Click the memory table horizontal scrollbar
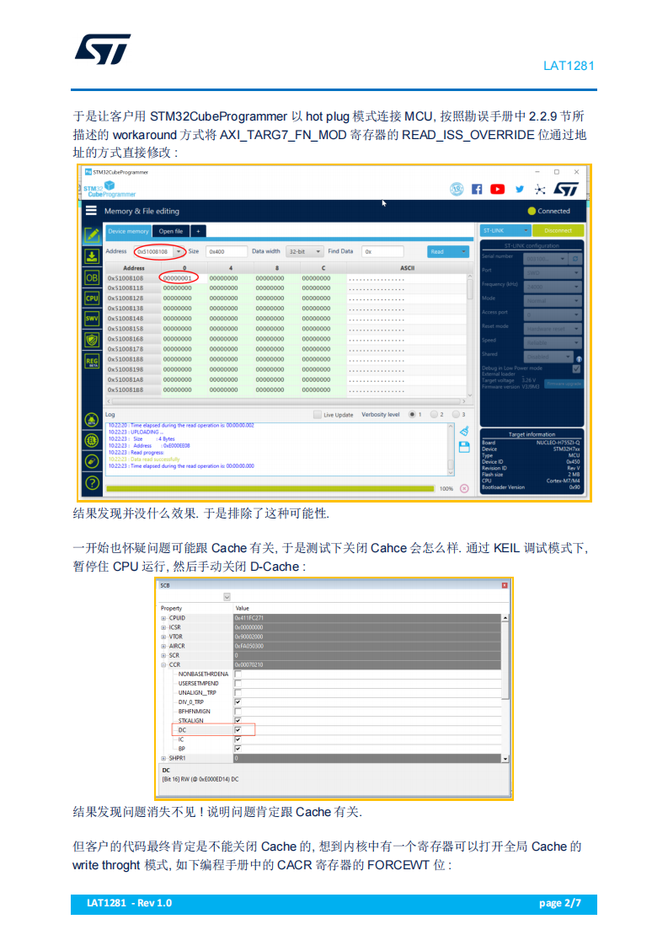This screenshot has width=668, height=946. click(x=286, y=401)
